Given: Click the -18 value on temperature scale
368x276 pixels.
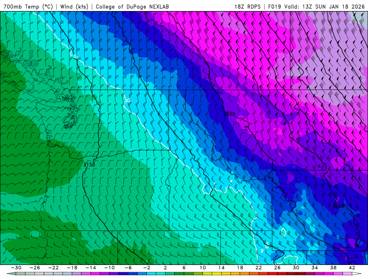Looking at the screenshot, I should point(72,268).
